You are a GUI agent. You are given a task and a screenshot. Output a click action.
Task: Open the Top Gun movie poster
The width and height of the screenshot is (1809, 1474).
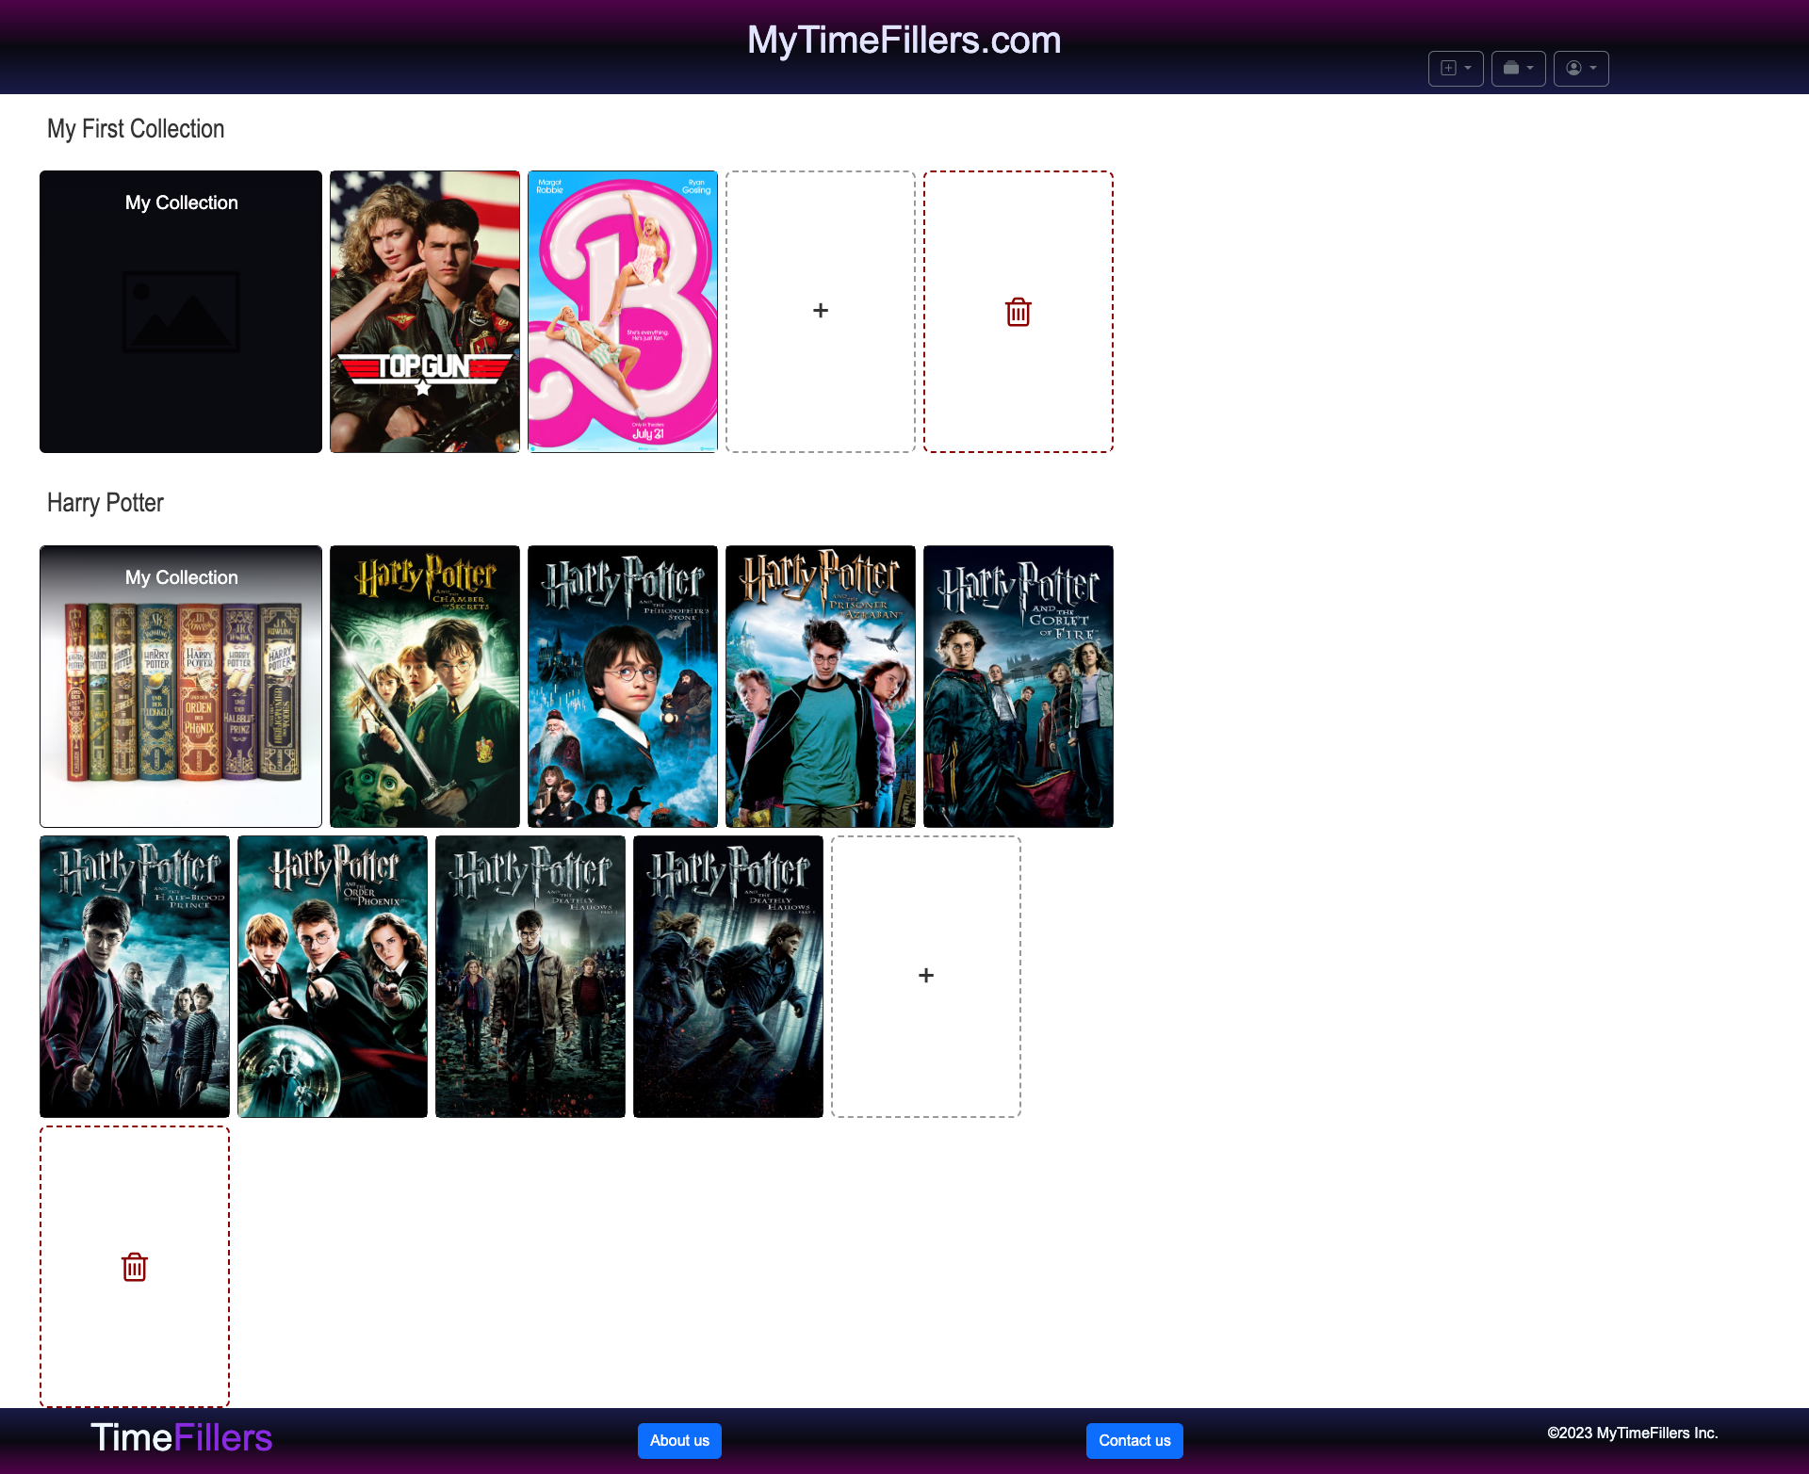[425, 312]
